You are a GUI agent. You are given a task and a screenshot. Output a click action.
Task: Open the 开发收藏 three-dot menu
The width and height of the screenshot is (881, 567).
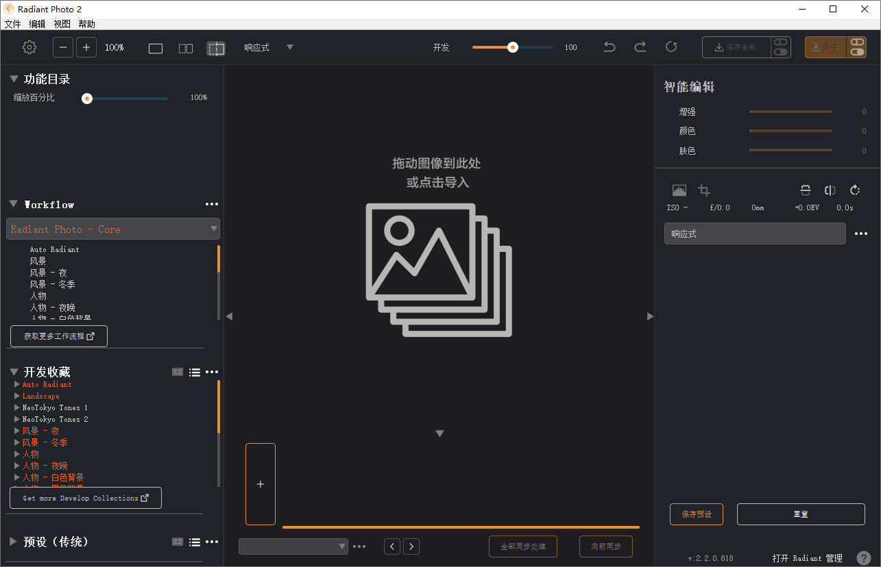point(212,372)
